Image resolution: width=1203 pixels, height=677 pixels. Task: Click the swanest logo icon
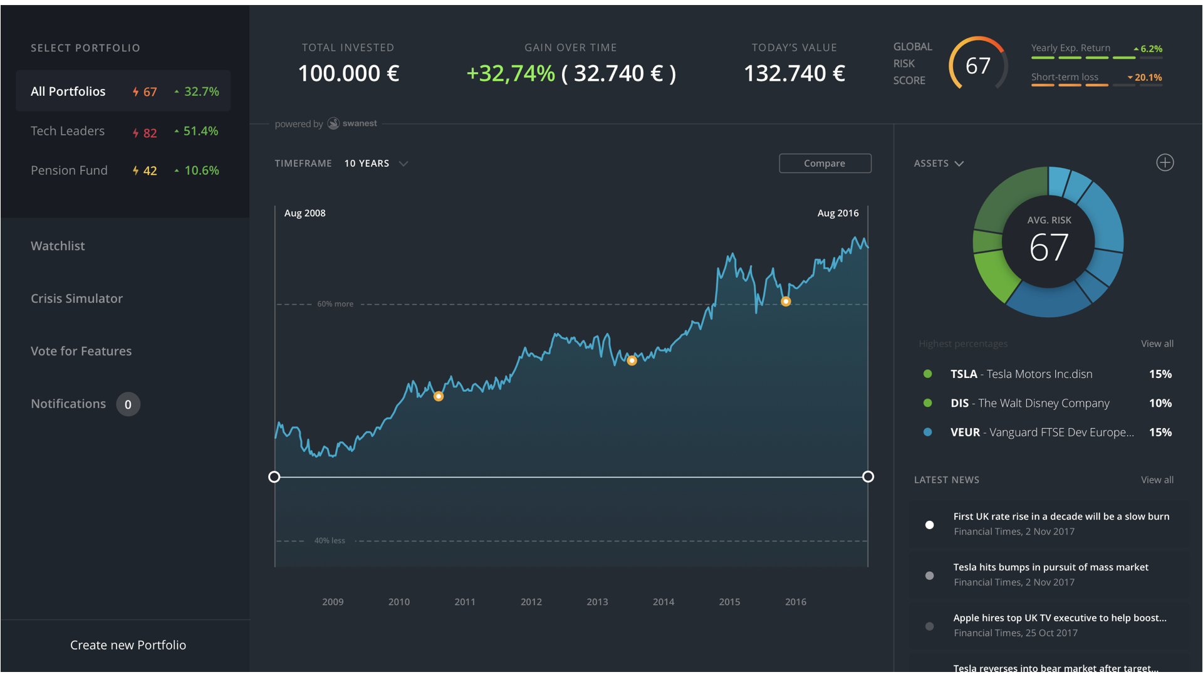pos(333,123)
